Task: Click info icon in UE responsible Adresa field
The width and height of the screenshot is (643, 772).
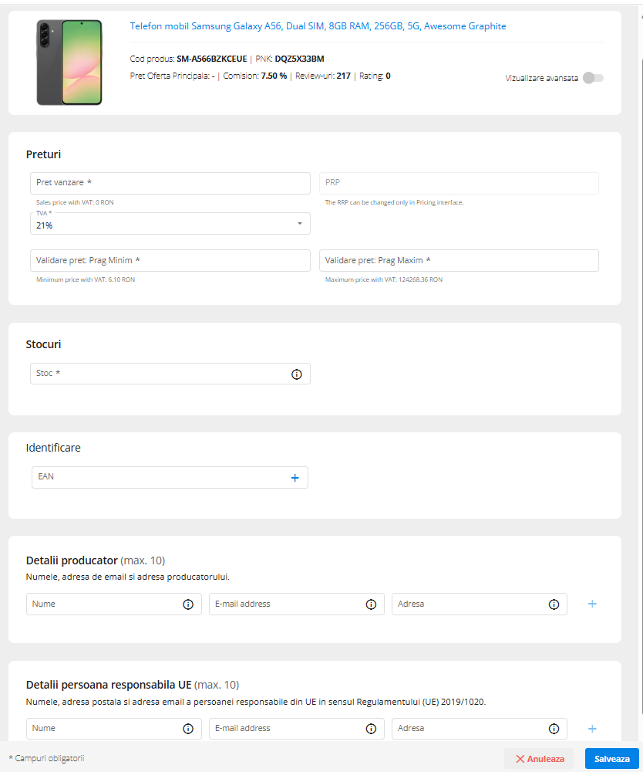Action: [x=554, y=729]
